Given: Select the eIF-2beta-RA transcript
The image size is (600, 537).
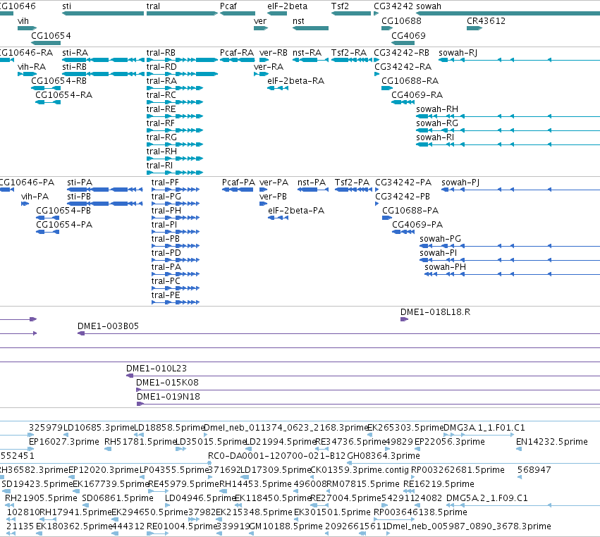Looking at the screenshot, I should 278,88.
